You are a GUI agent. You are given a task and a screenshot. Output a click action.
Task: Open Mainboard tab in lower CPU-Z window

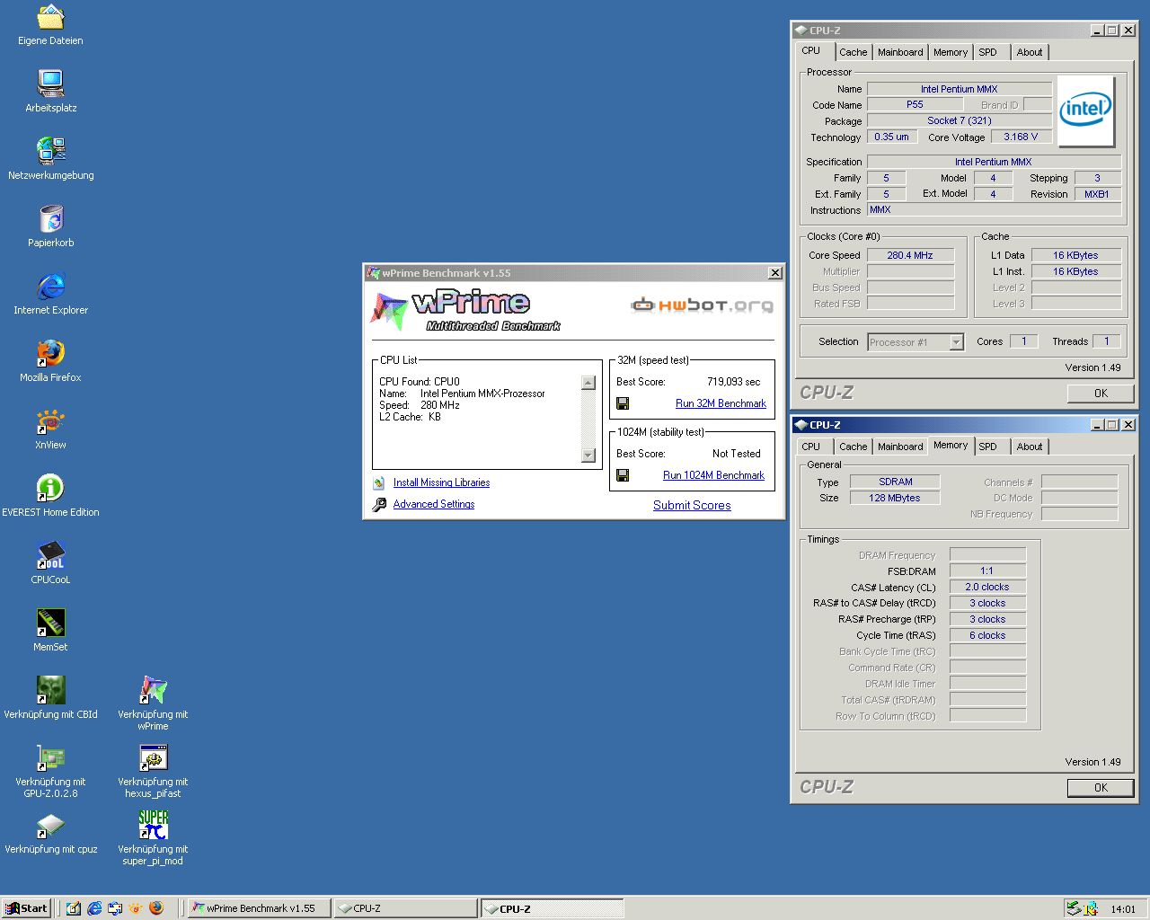click(900, 447)
